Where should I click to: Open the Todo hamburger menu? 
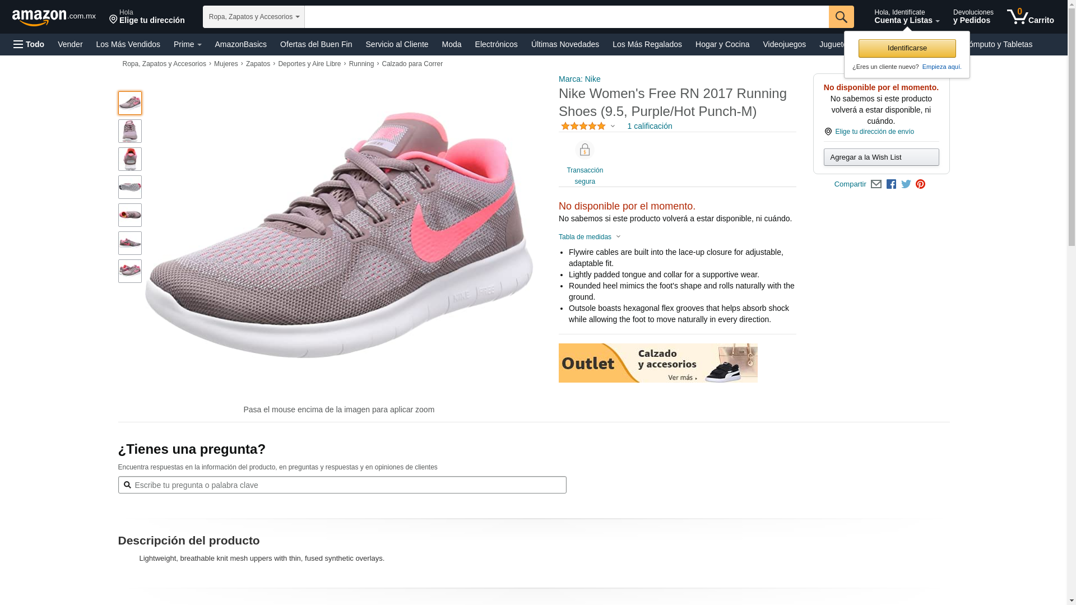point(29,44)
